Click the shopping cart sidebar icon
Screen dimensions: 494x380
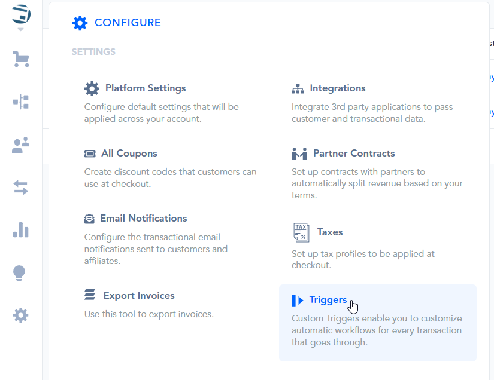[x=21, y=59]
